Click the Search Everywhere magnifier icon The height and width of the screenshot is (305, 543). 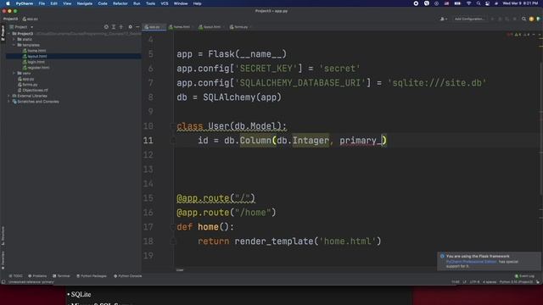click(524, 19)
